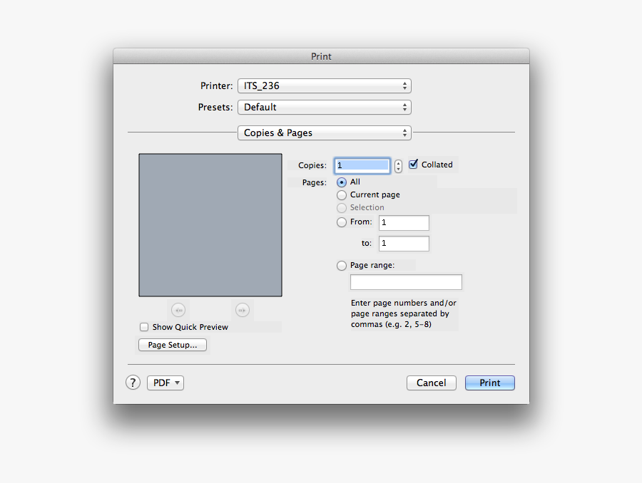Toggle the Collated checkbox
642x483 pixels.
point(414,164)
